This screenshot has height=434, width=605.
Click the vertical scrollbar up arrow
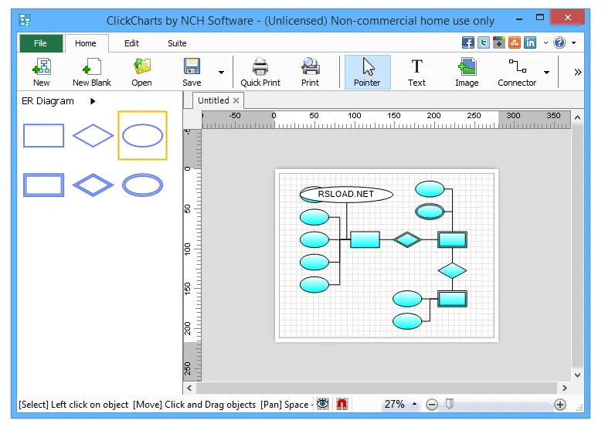[577, 117]
